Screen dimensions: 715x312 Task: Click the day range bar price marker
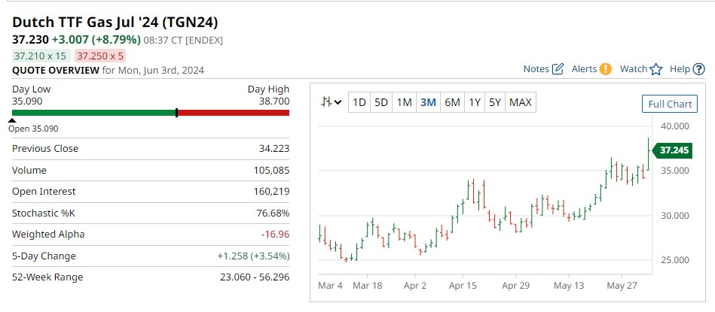(176, 113)
